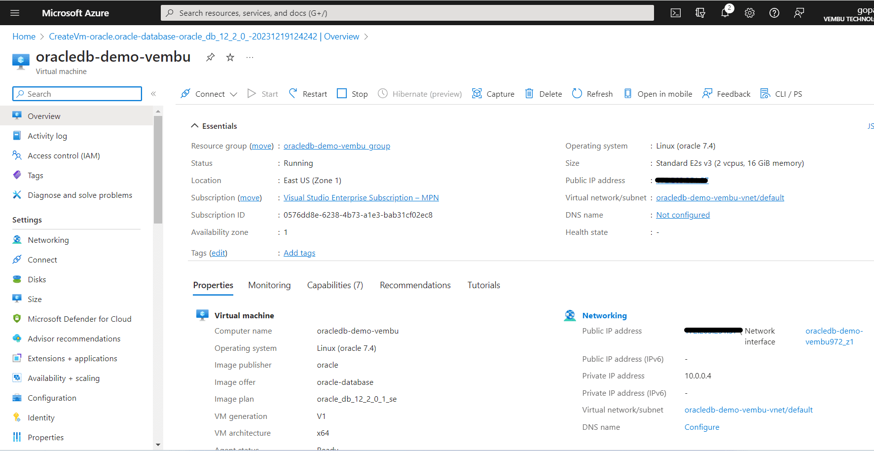Open the top bar feedback person icon

[799, 13]
